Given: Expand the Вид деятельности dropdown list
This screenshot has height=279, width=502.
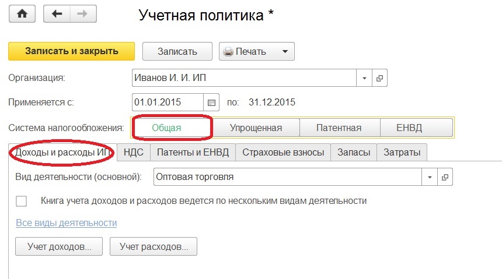Looking at the screenshot, I should tap(430, 177).
